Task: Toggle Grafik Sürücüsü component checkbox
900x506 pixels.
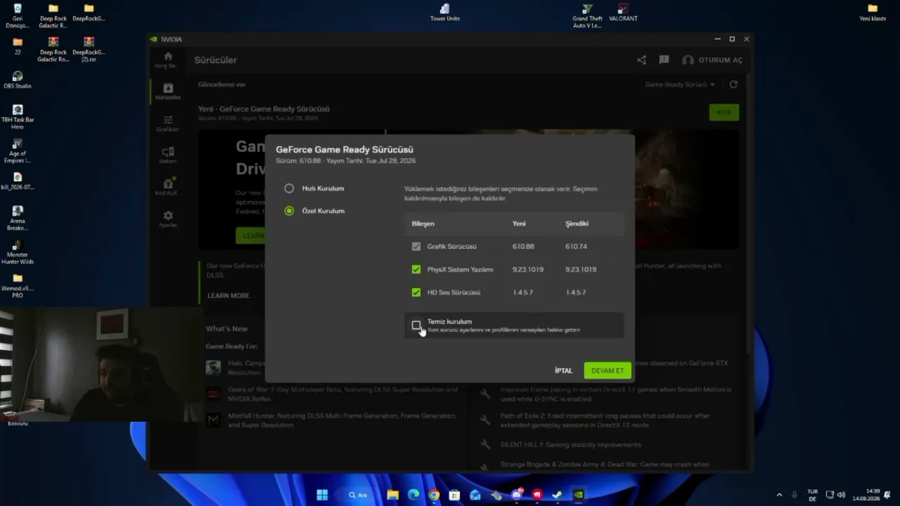Action: [416, 247]
